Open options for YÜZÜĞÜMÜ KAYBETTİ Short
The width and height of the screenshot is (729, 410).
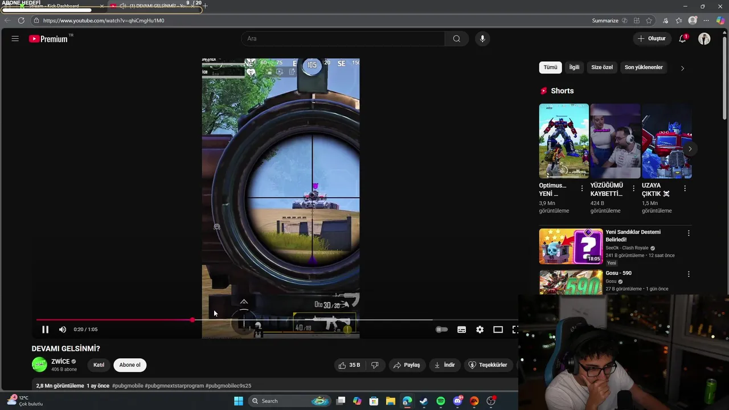pos(633,188)
